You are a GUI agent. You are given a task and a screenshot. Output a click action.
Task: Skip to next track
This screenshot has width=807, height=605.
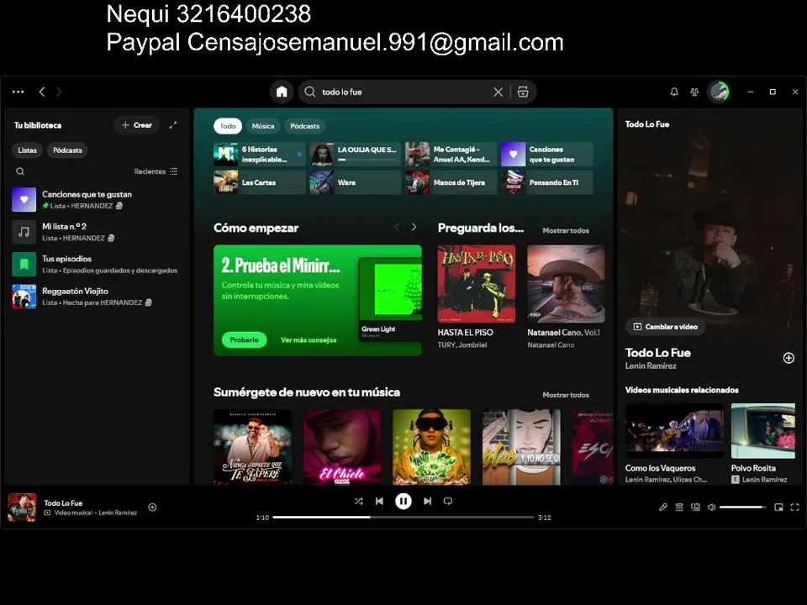(427, 501)
